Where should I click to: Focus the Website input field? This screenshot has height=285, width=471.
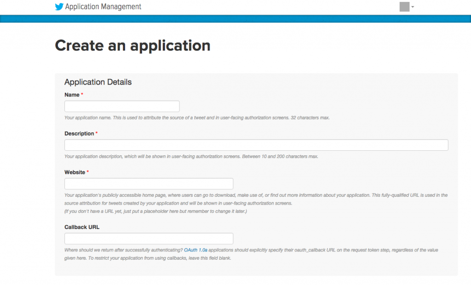click(x=149, y=184)
